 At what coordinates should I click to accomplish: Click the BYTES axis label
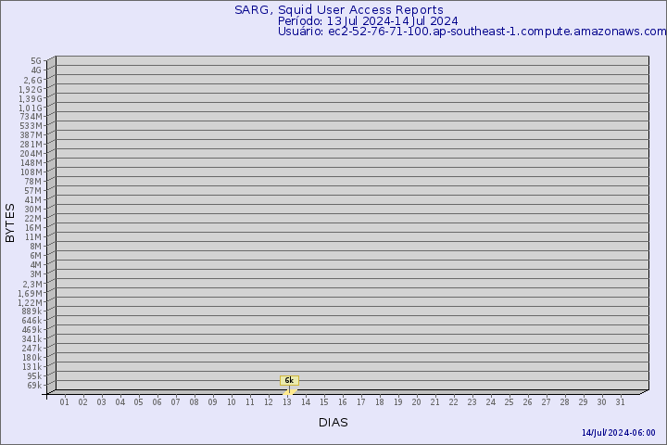pos(10,222)
